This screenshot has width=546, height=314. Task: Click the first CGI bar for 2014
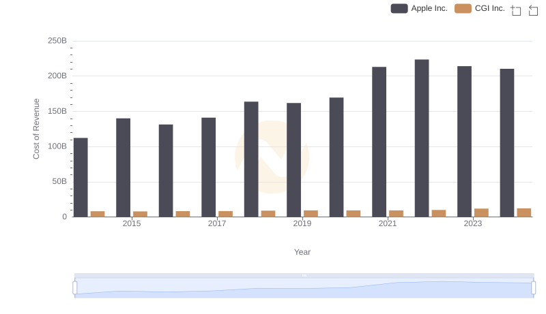[x=98, y=214]
